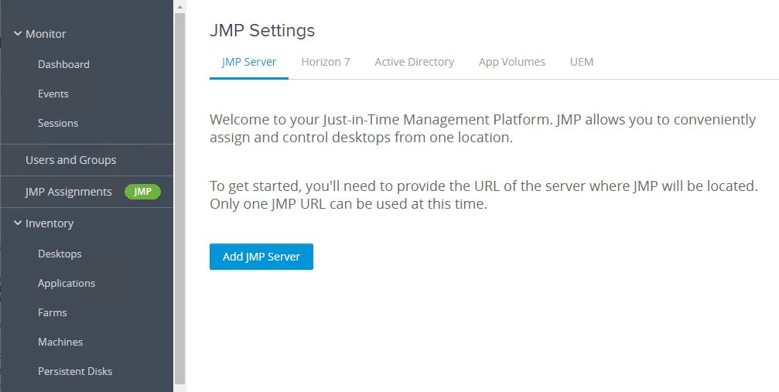Click the sidebar vertical scrollbar
779x392 pixels.
[x=179, y=193]
